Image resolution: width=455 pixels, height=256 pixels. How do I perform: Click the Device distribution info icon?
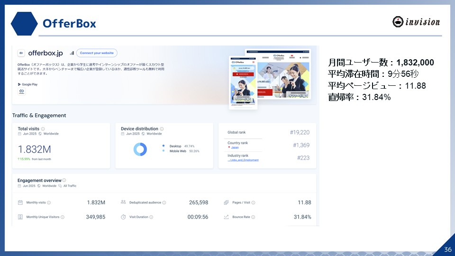[x=162, y=129]
